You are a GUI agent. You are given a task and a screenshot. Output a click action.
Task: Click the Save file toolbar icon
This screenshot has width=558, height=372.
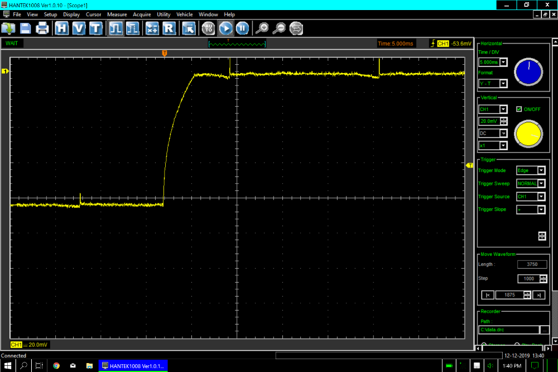coord(26,28)
